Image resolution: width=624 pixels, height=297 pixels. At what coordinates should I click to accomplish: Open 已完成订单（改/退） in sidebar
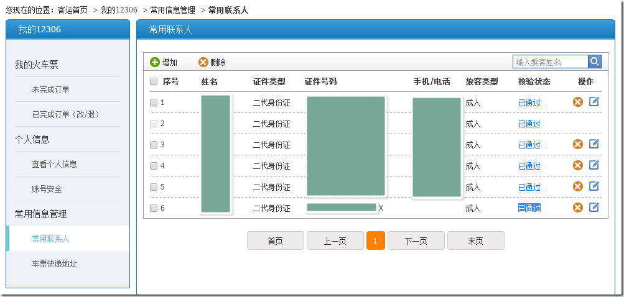(66, 114)
